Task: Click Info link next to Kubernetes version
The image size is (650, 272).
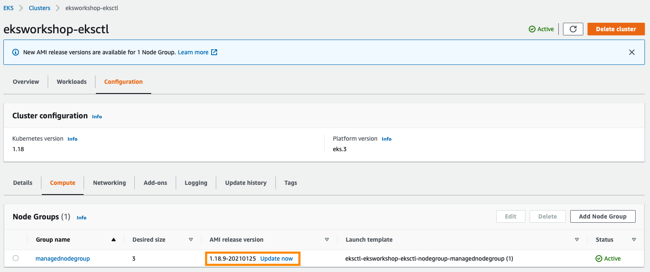Action: pyautogui.click(x=73, y=139)
